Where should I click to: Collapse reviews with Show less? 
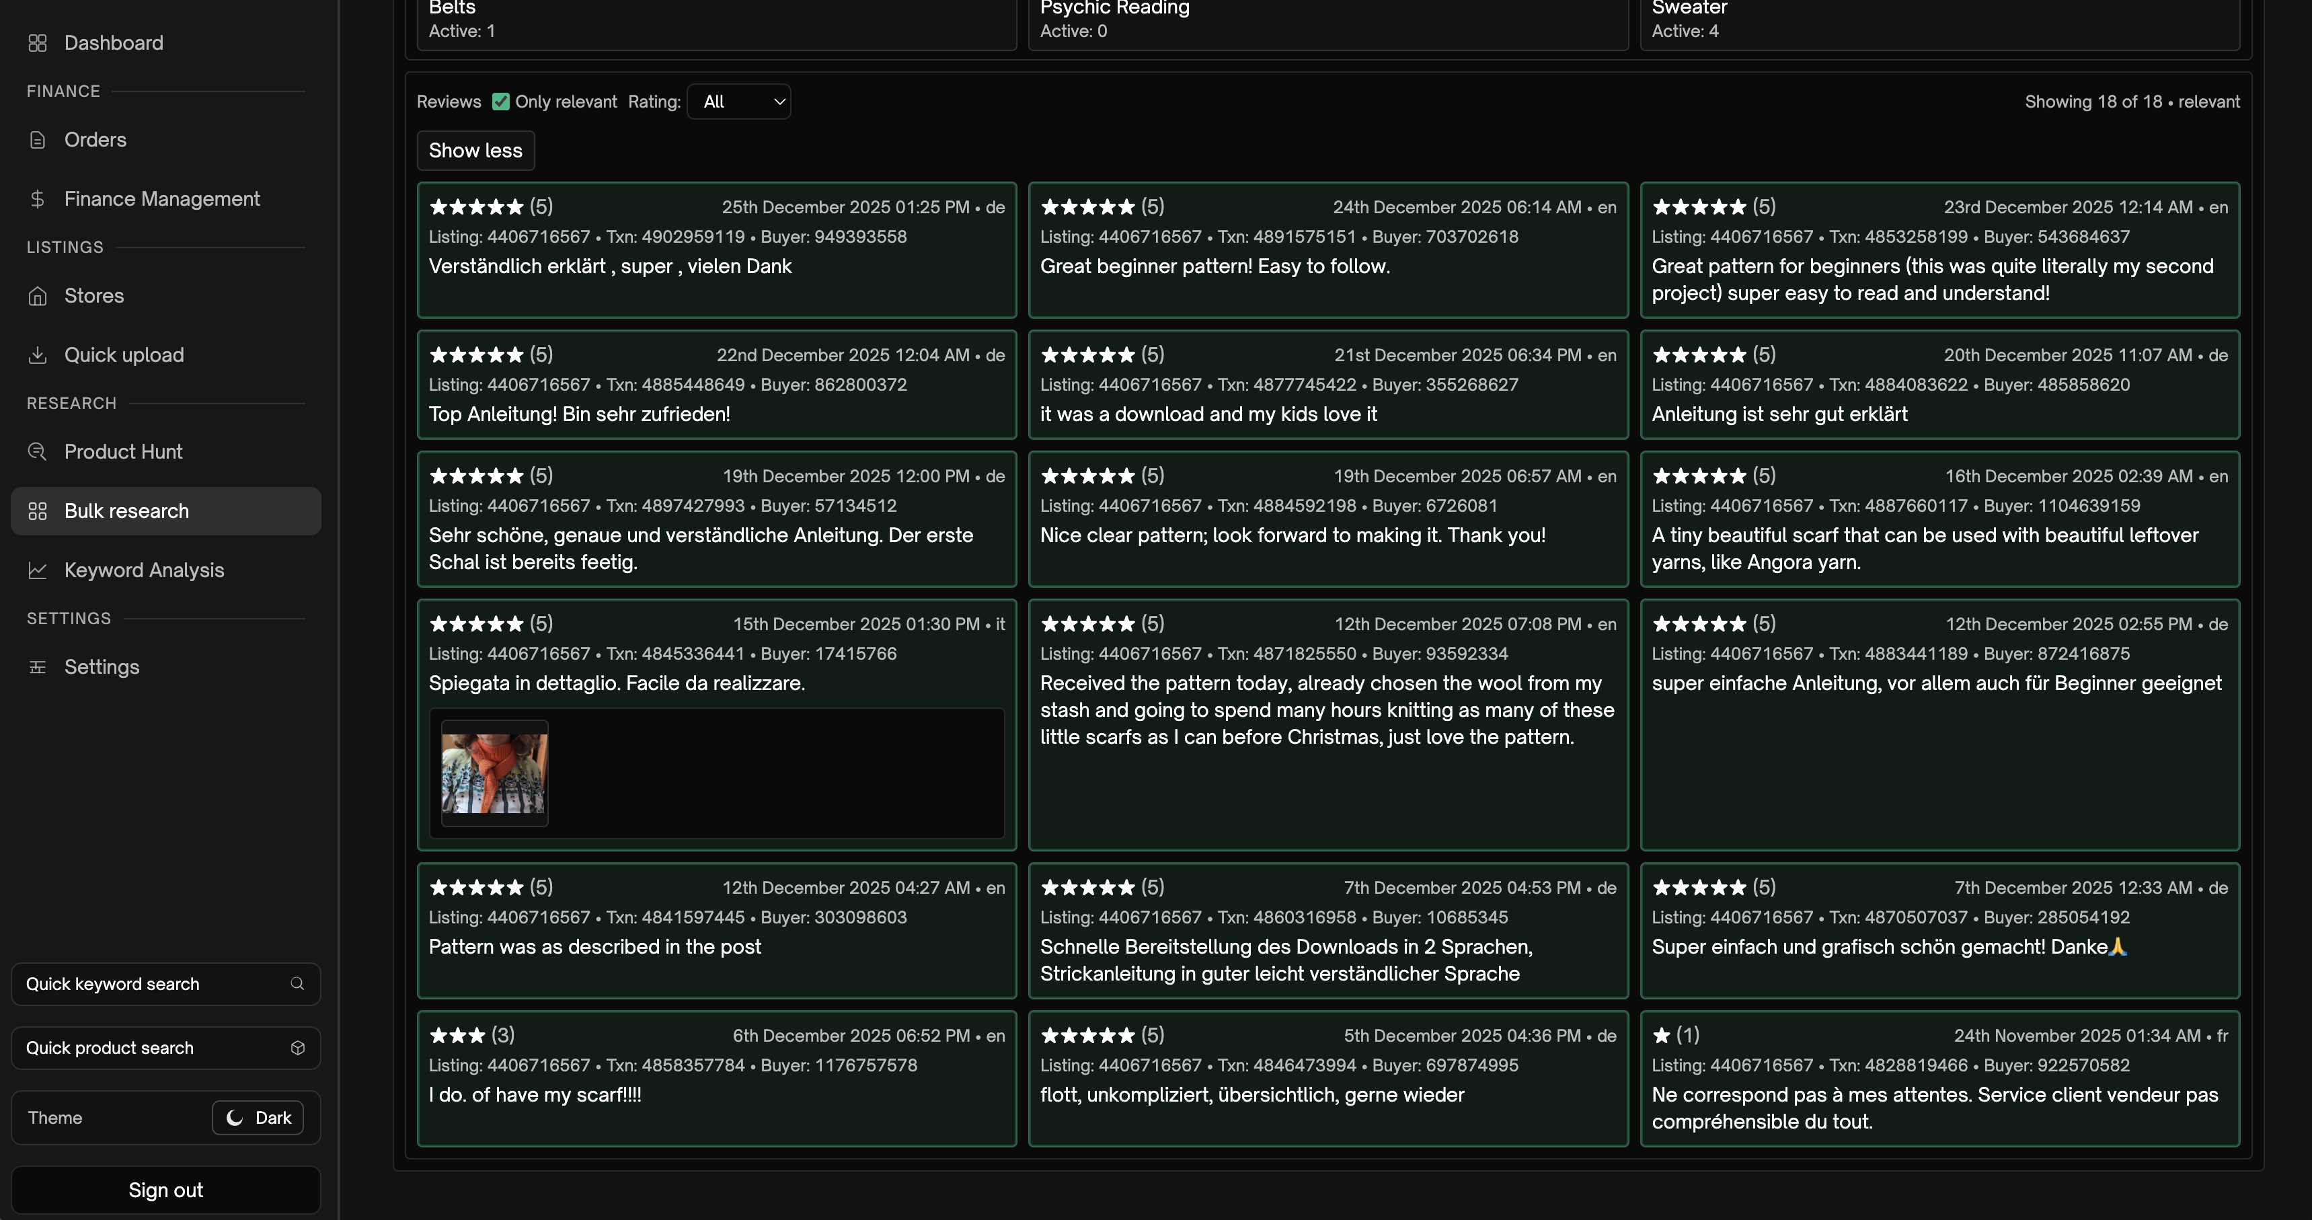(475, 151)
